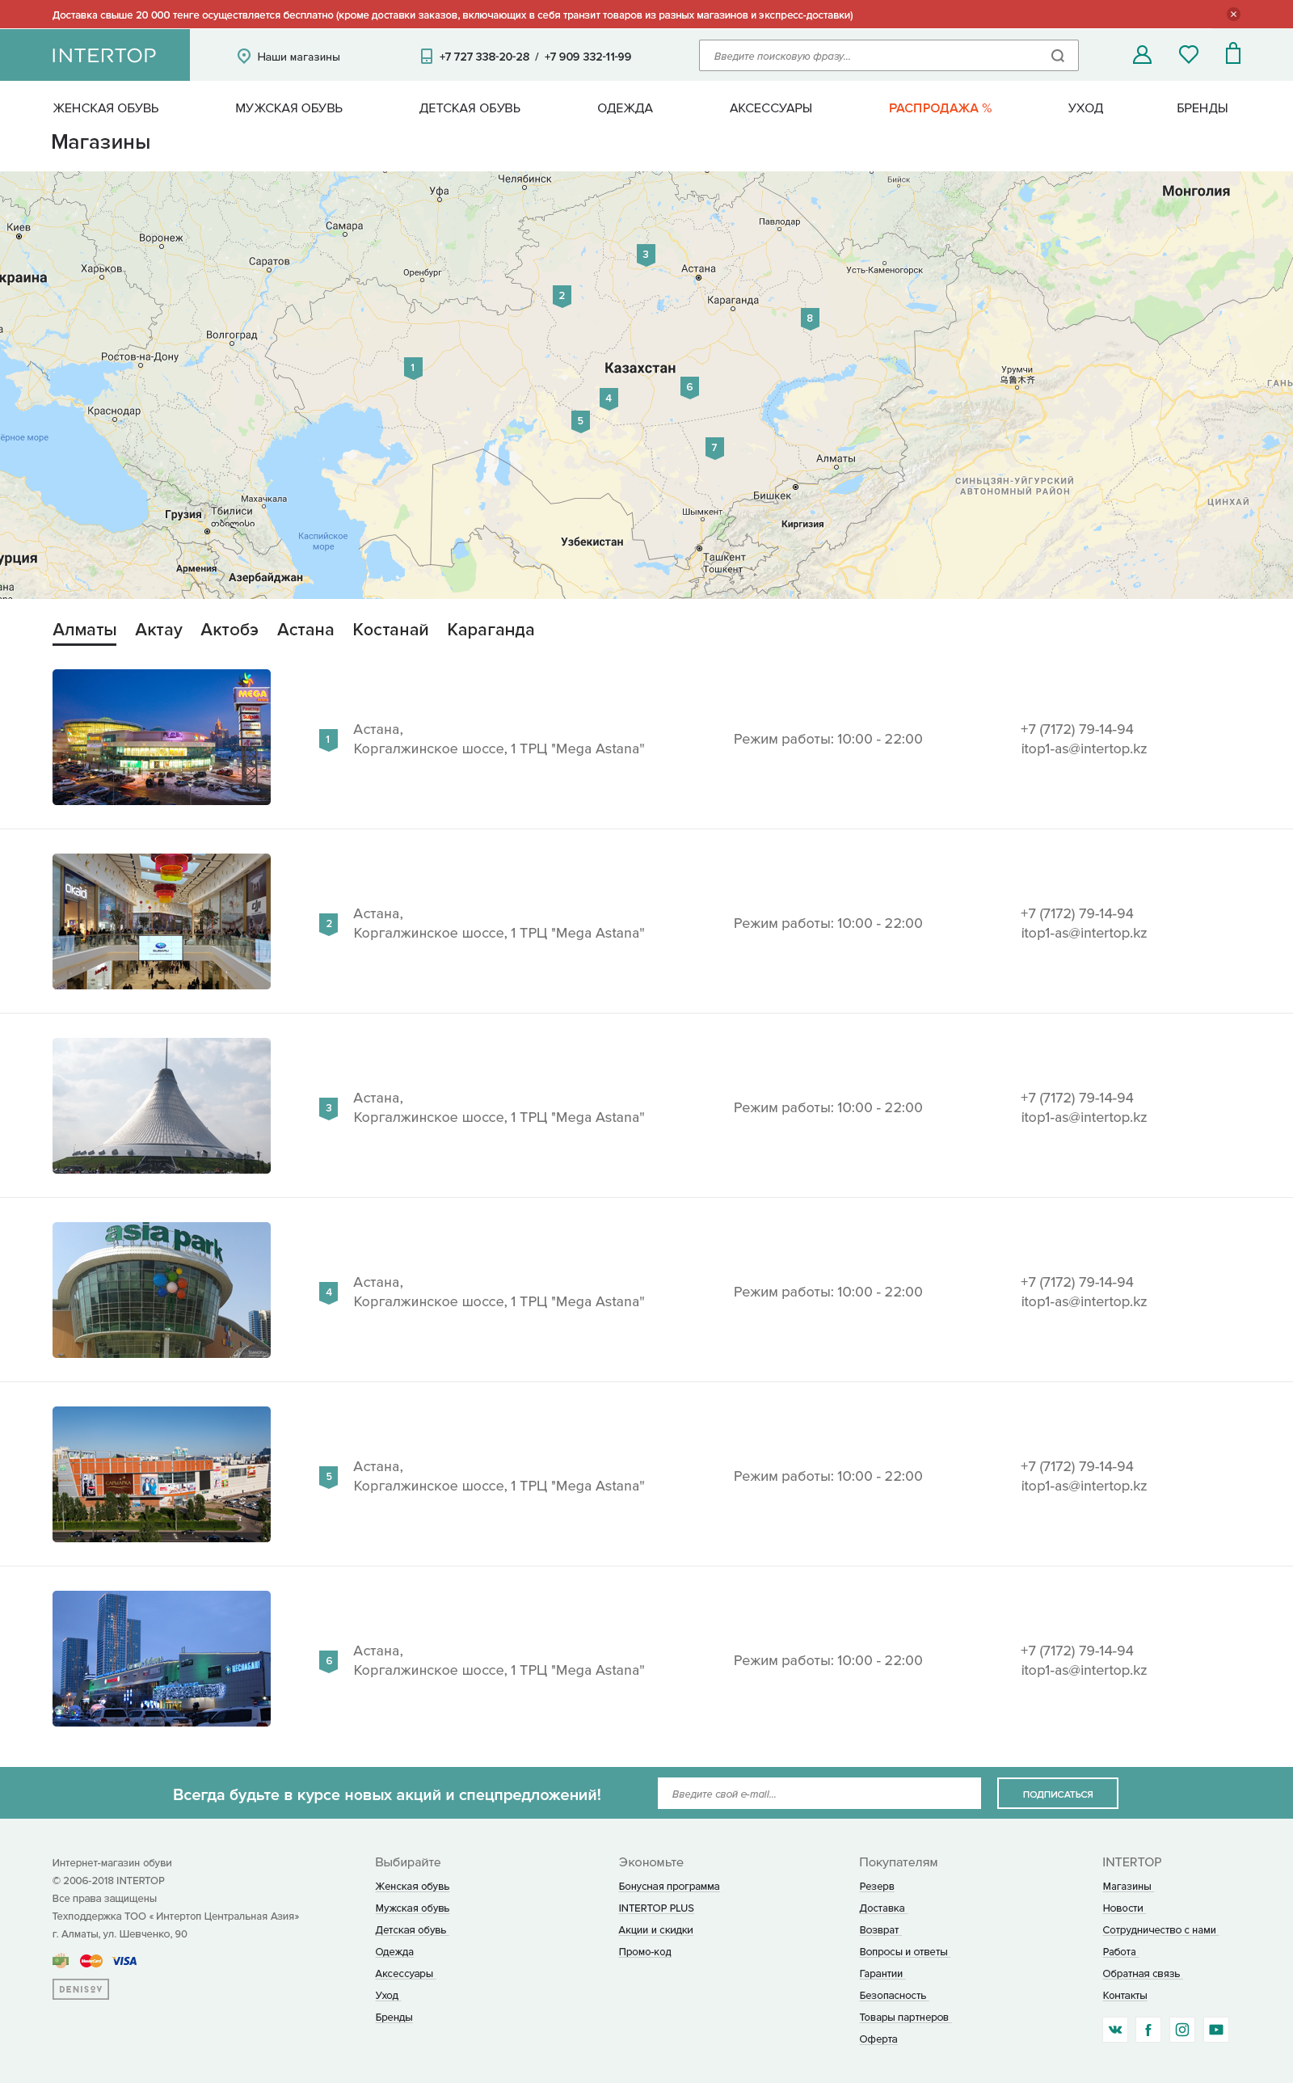Click the ПОДПИСАТЬСЯ subscribe button

click(1058, 1793)
